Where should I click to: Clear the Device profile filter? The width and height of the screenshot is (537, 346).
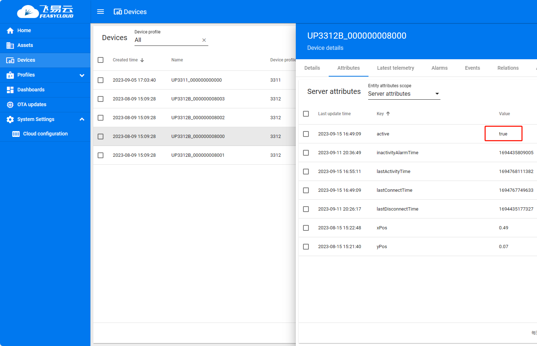pos(204,40)
